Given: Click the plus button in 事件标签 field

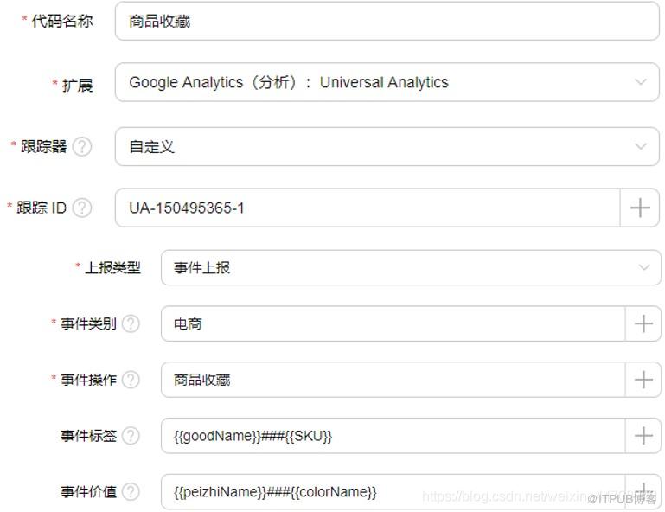Looking at the screenshot, I should (x=643, y=436).
